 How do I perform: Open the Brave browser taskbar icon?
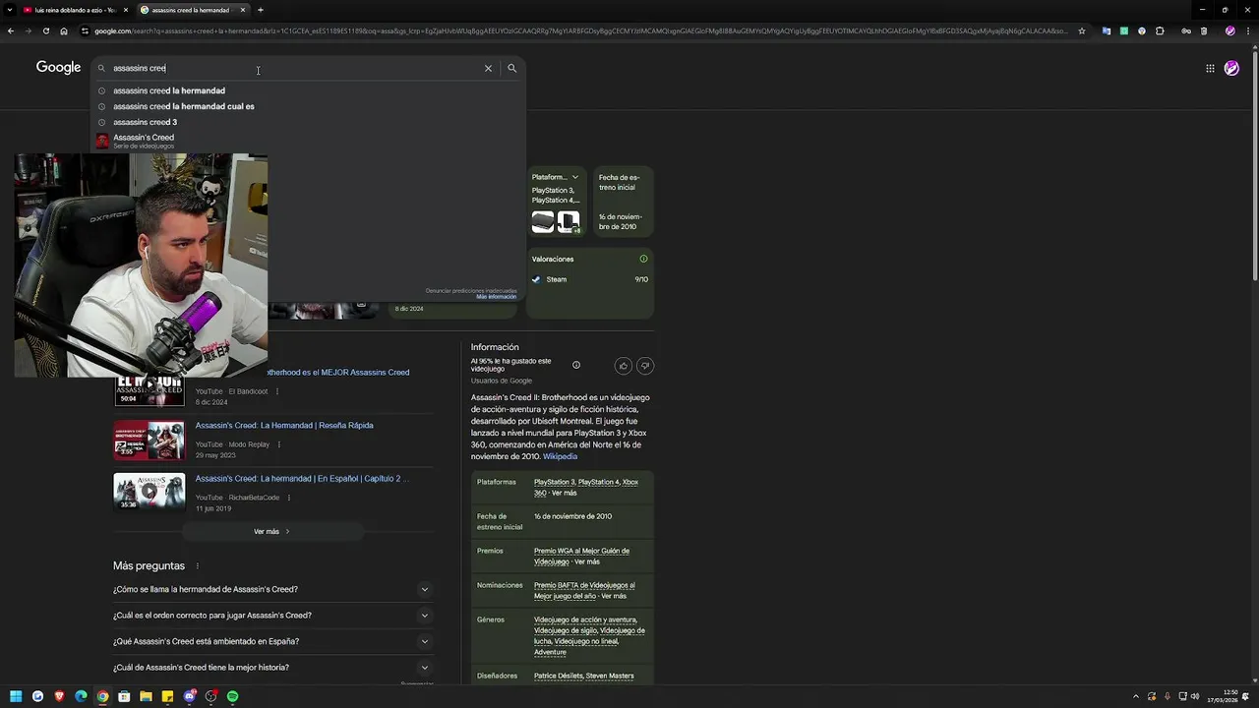pos(59,696)
